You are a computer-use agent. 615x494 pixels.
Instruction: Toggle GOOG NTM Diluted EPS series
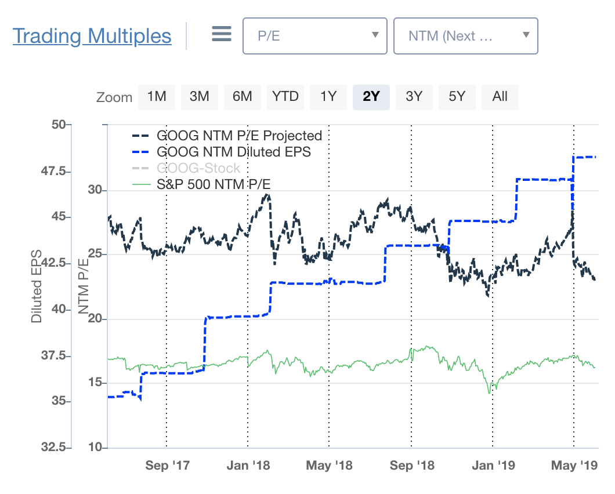(x=234, y=152)
